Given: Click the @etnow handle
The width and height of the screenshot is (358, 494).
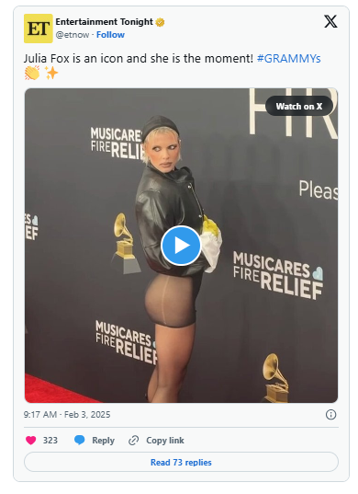Looking at the screenshot, I should pos(73,35).
